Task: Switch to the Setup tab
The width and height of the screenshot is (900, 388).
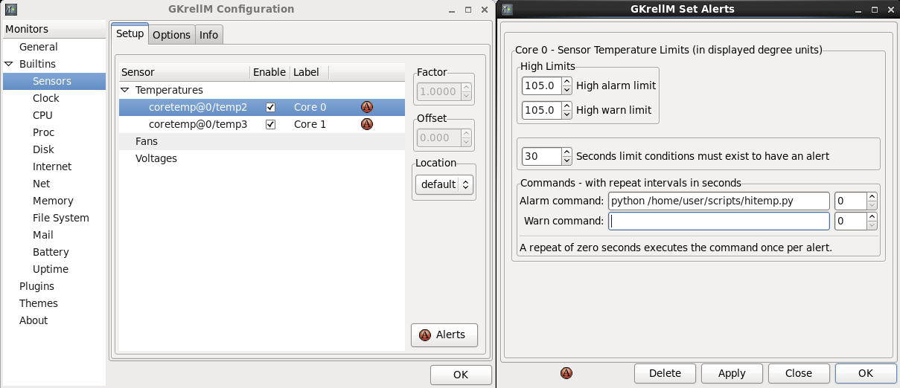Action: tap(130, 34)
